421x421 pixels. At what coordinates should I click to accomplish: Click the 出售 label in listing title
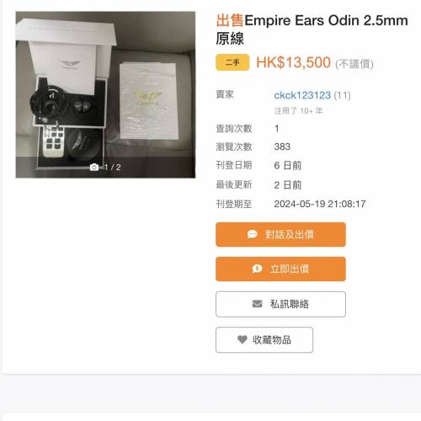(230, 20)
